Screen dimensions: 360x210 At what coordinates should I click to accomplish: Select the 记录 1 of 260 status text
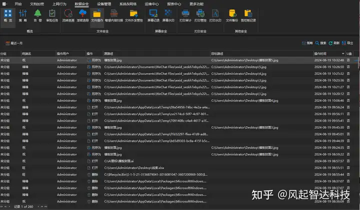click(23, 206)
